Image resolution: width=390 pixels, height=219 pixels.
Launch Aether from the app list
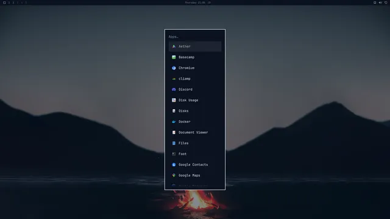pyautogui.click(x=195, y=46)
